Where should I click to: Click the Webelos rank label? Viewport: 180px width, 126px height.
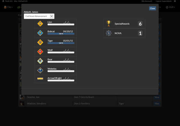tap(52, 69)
